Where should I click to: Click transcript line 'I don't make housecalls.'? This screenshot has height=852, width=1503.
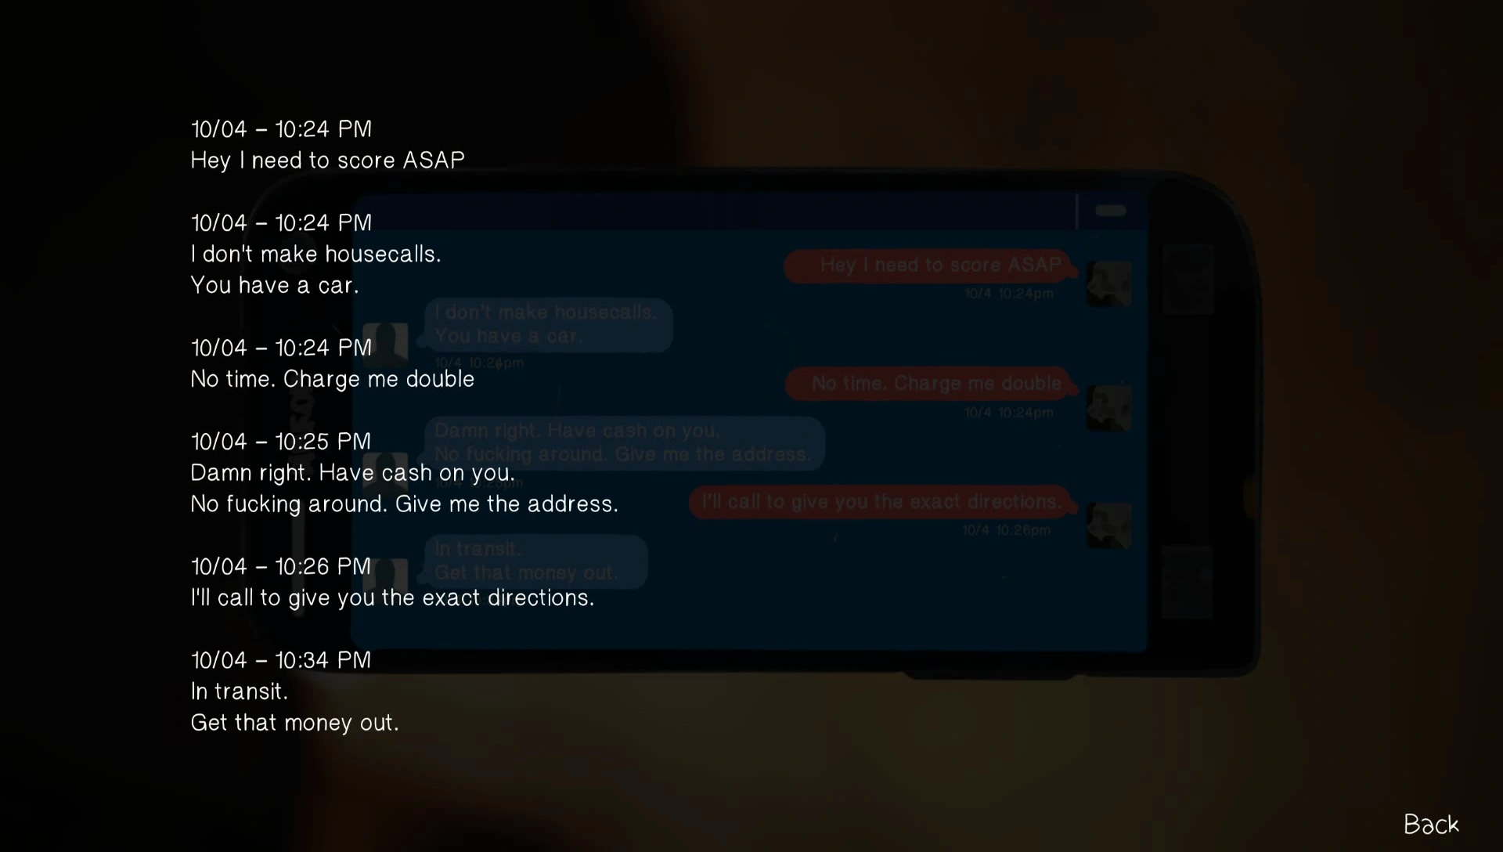316,255
